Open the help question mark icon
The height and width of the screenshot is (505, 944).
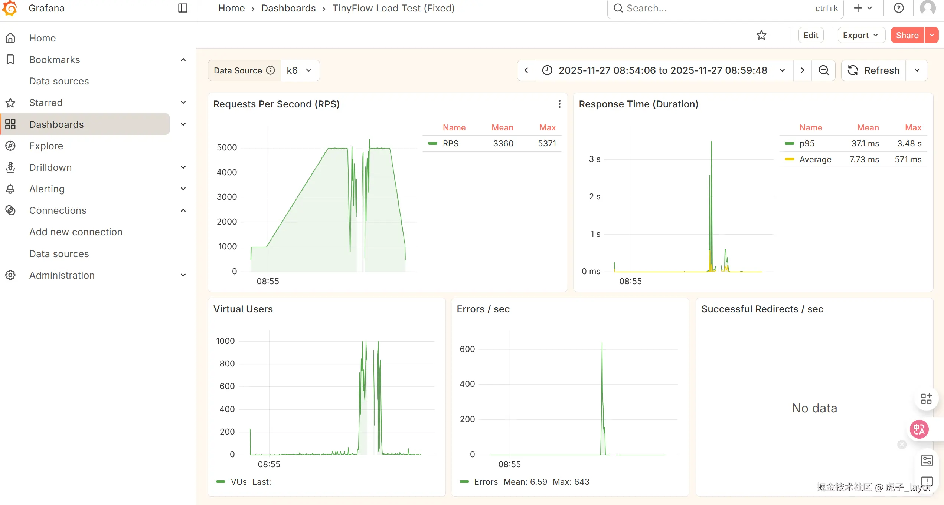[898, 8]
